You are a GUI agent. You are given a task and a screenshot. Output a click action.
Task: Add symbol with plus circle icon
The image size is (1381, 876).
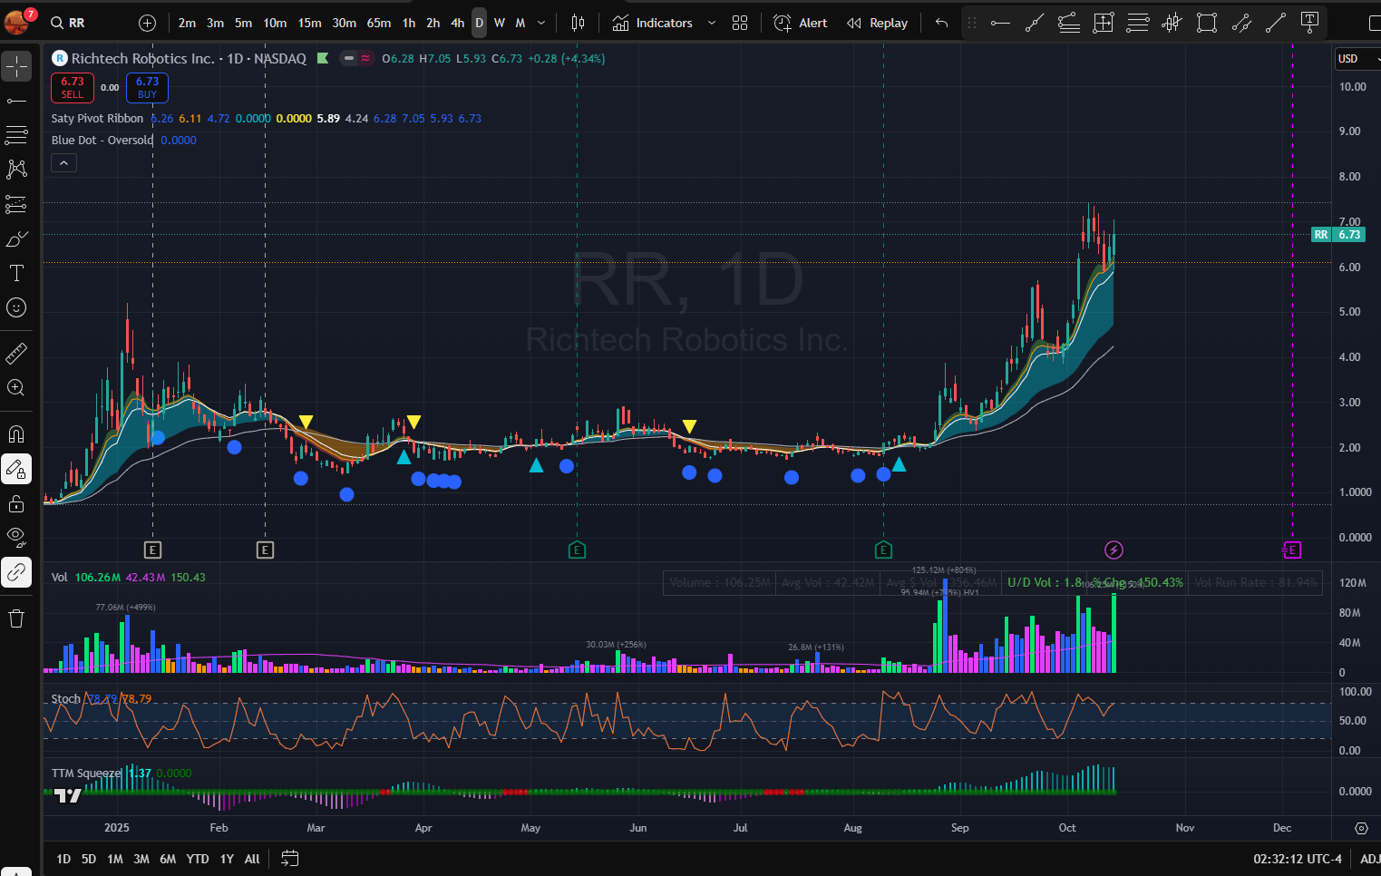pos(147,23)
